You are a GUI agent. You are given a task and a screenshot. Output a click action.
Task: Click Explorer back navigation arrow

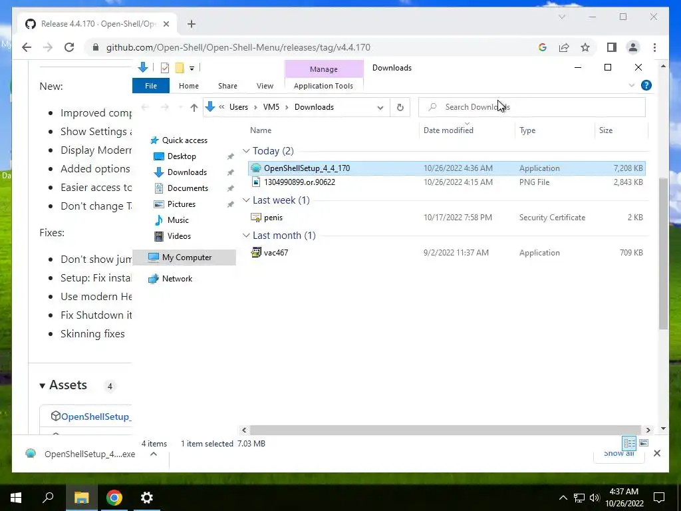[x=146, y=107]
